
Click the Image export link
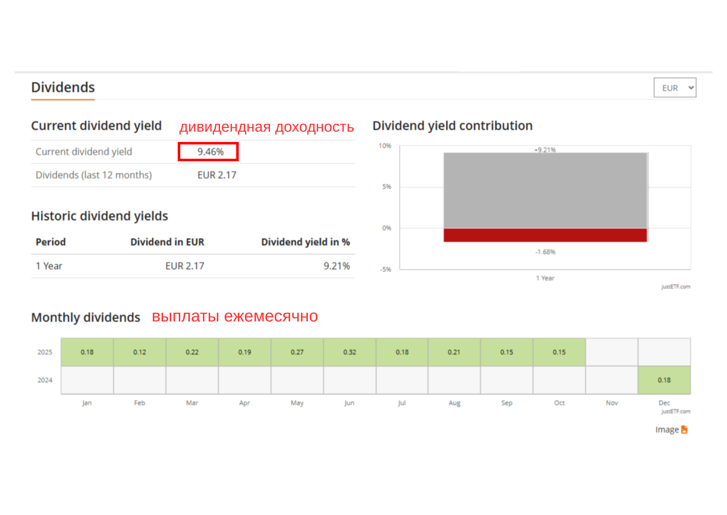(x=671, y=429)
